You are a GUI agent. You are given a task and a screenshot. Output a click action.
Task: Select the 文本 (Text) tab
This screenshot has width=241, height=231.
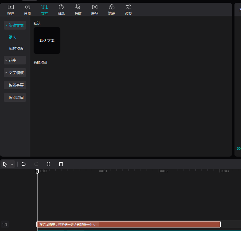(x=44, y=9)
